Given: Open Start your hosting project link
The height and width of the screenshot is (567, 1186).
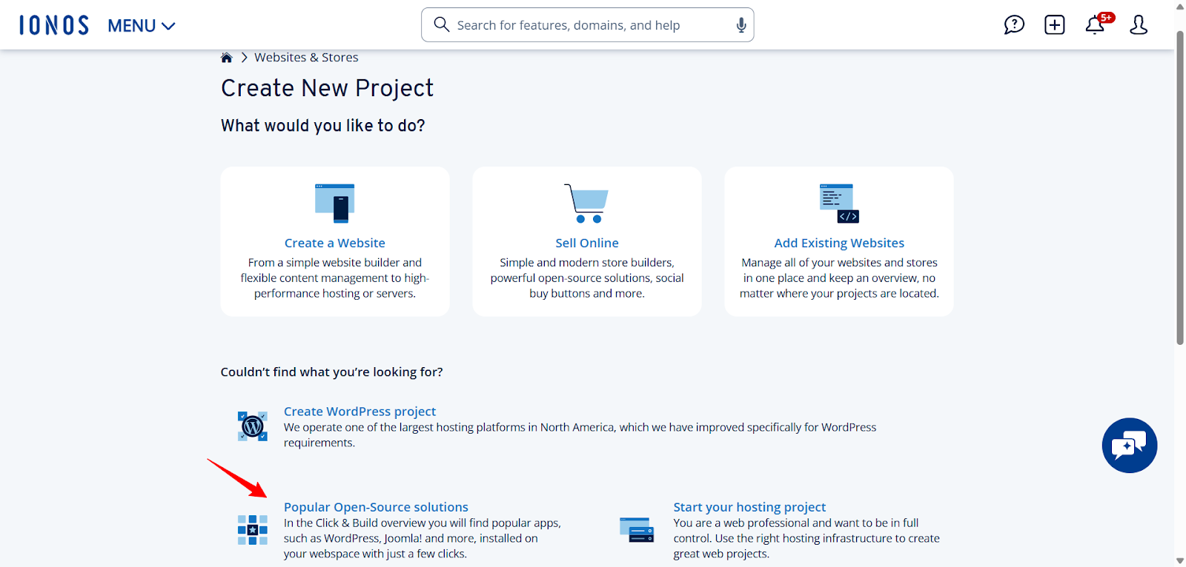Looking at the screenshot, I should pos(749,507).
